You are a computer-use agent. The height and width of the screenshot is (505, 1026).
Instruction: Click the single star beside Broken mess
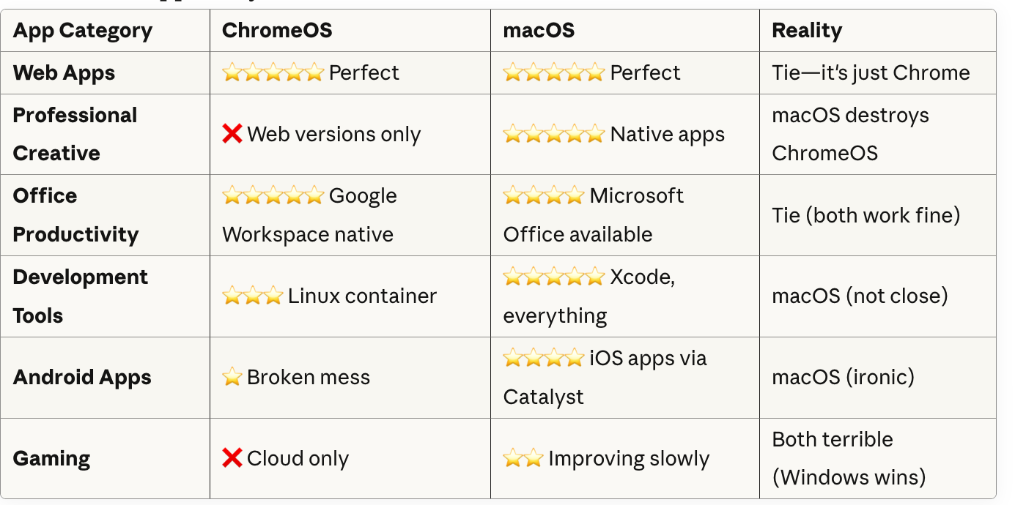click(232, 377)
